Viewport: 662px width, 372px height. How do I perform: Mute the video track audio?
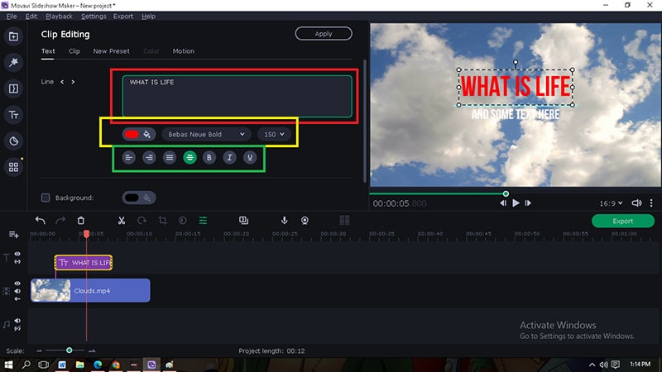coord(17,291)
